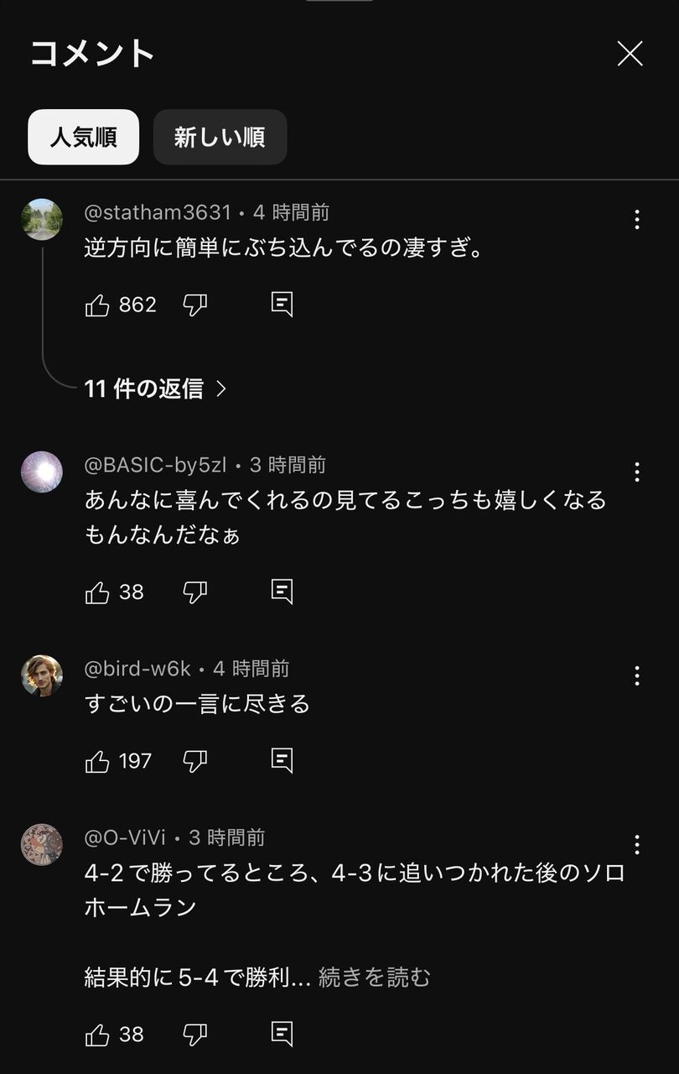Dislike the @BASIC-by5zl comment
The height and width of the screenshot is (1074, 679).
(194, 592)
